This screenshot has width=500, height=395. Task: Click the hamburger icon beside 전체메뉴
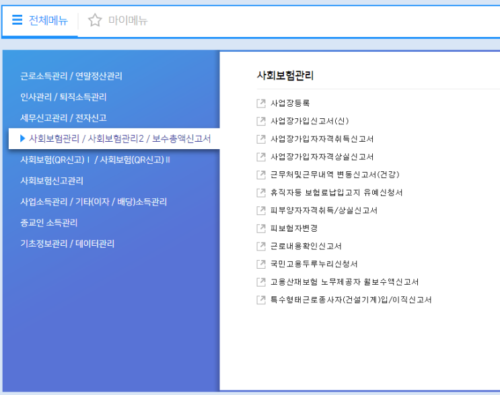[17, 19]
